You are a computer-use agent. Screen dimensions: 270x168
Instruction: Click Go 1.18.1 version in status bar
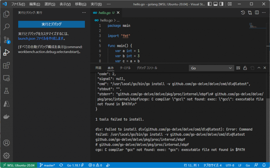tap(75, 165)
